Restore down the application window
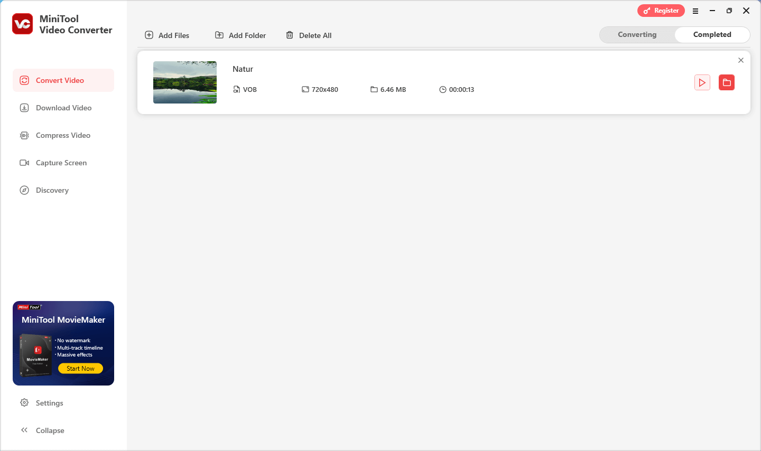The width and height of the screenshot is (761, 451). pyautogui.click(x=729, y=11)
